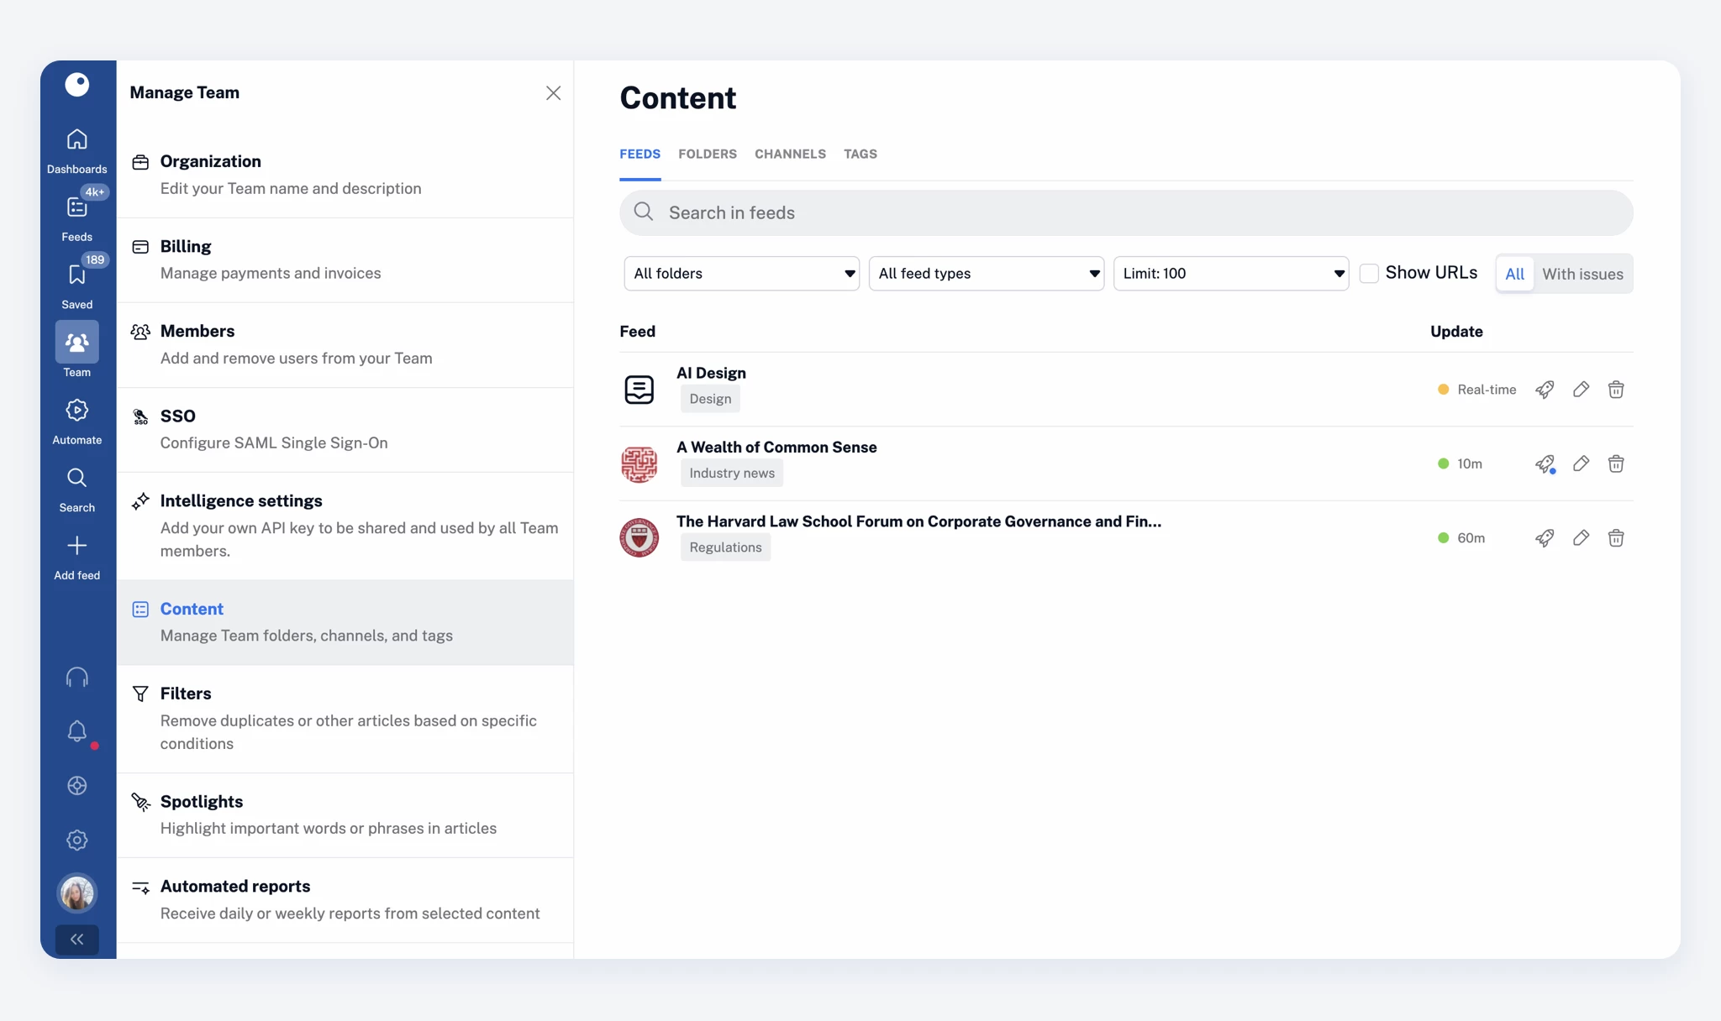Switch filter to With issues

click(1582, 274)
